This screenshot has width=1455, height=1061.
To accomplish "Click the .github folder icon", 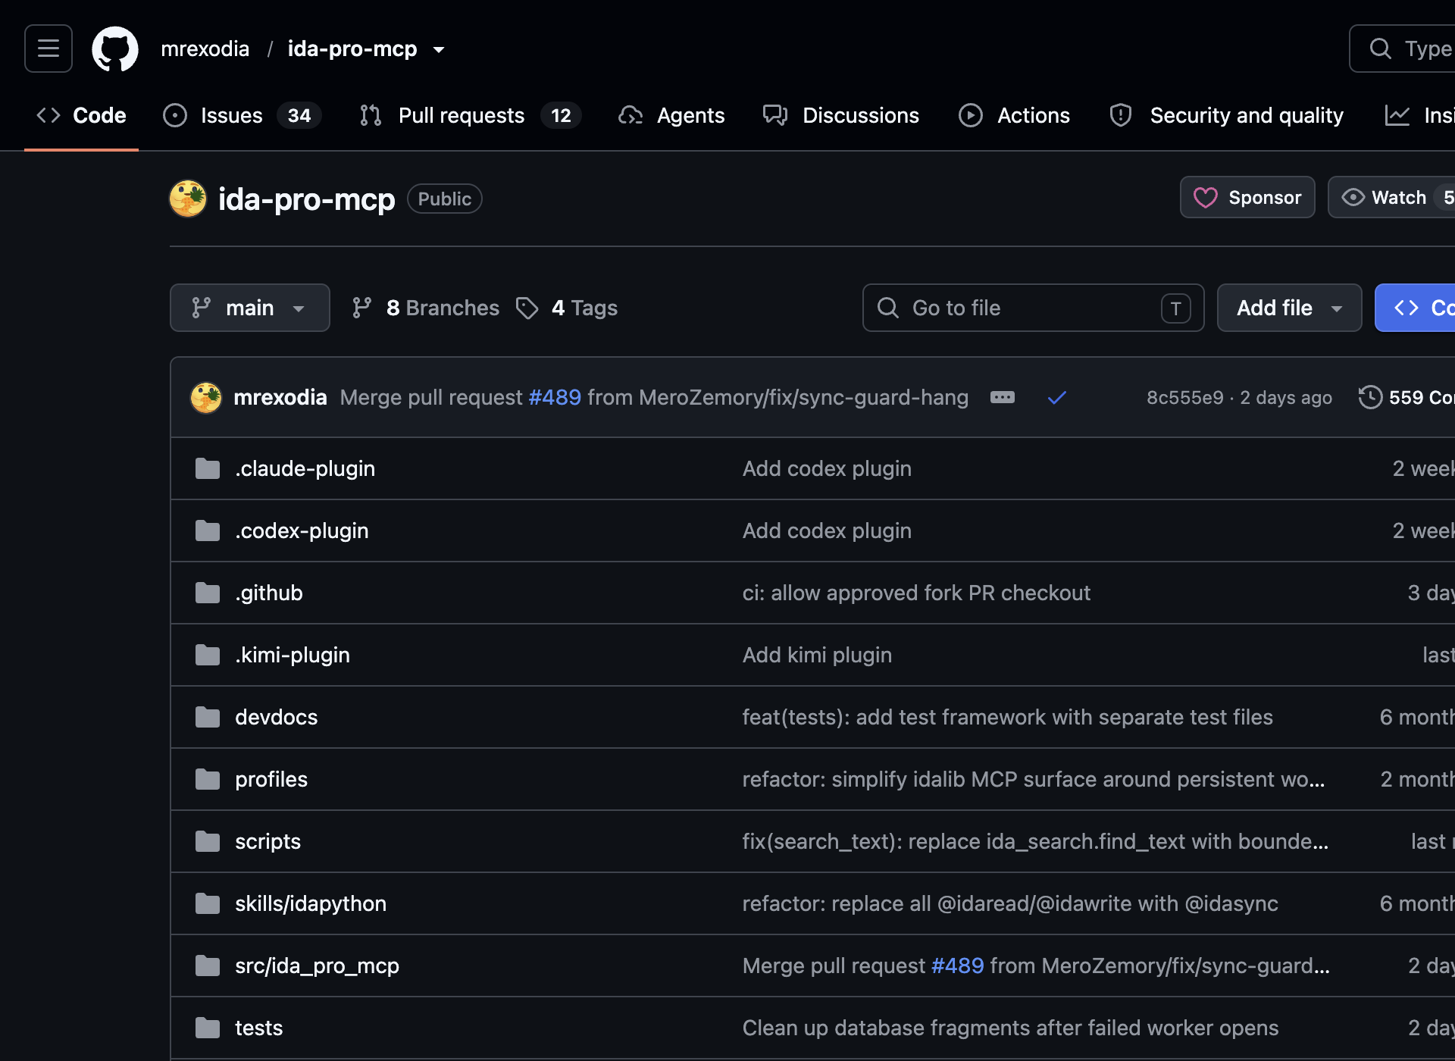I will (208, 593).
